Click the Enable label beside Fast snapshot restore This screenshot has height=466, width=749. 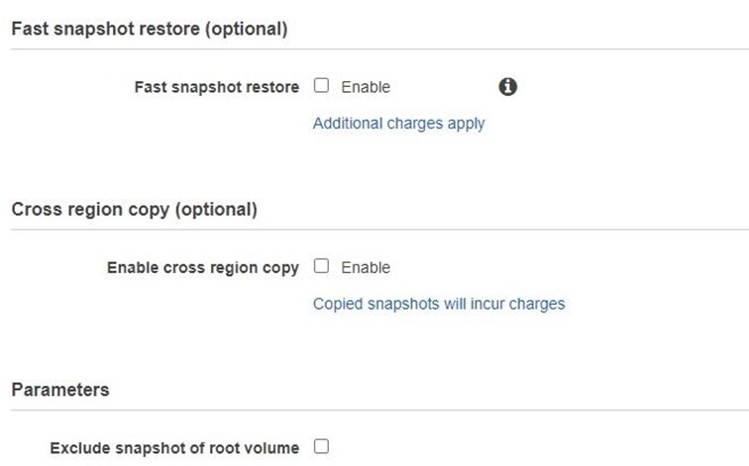(x=366, y=87)
